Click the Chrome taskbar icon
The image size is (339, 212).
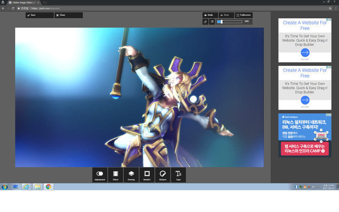[x=48, y=187]
